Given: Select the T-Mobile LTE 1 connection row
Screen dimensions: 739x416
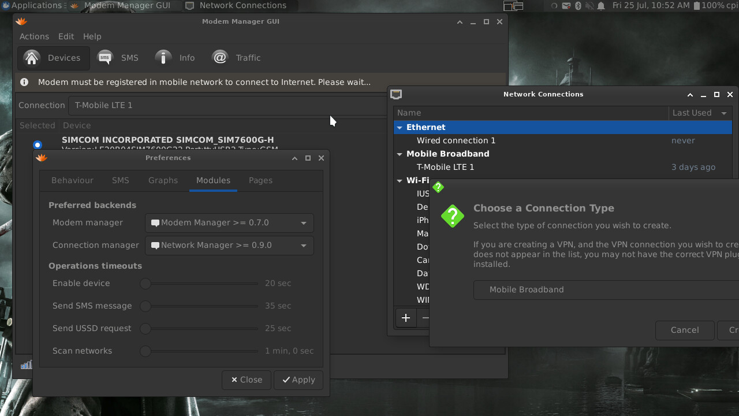Looking at the screenshot, I should click(x=563, y=167).
